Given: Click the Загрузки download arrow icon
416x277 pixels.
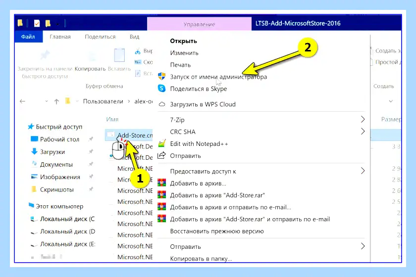Looking at the screenshot, I should click(34, 151).
